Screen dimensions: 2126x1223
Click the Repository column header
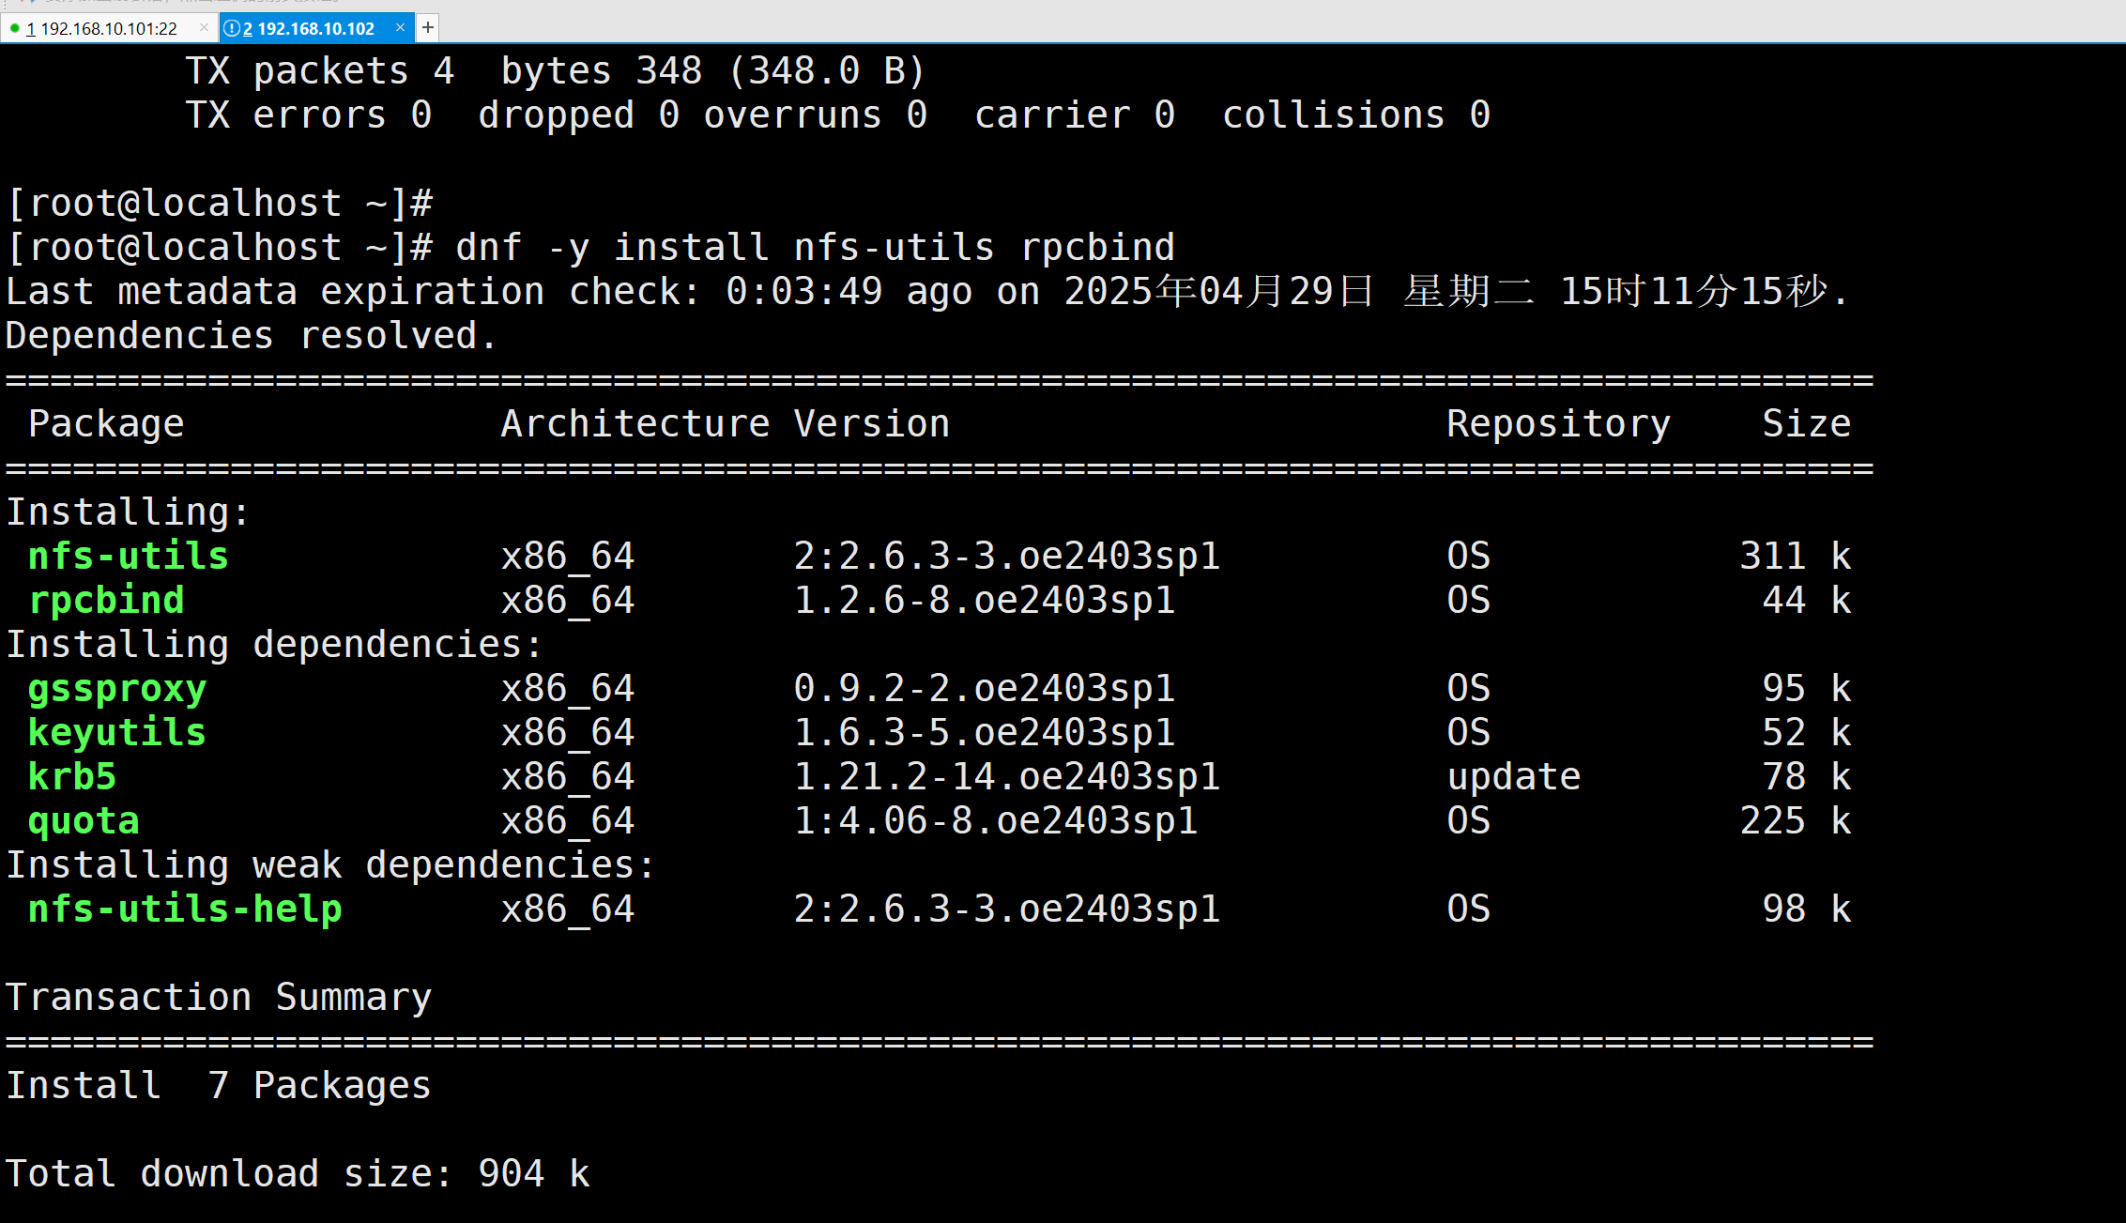point(1558,423)
